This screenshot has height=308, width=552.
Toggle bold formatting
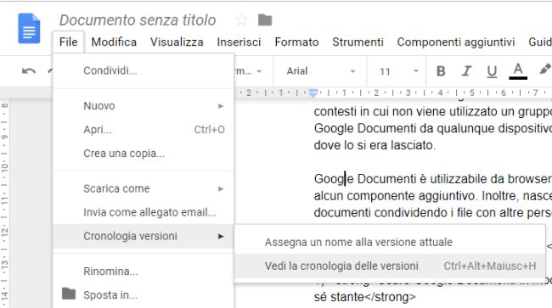[x=441, y=71]
